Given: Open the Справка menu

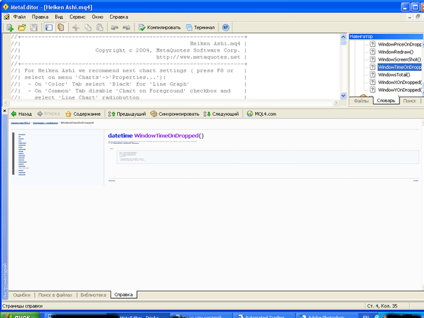Looking at the screenshot, I should 119,17.
